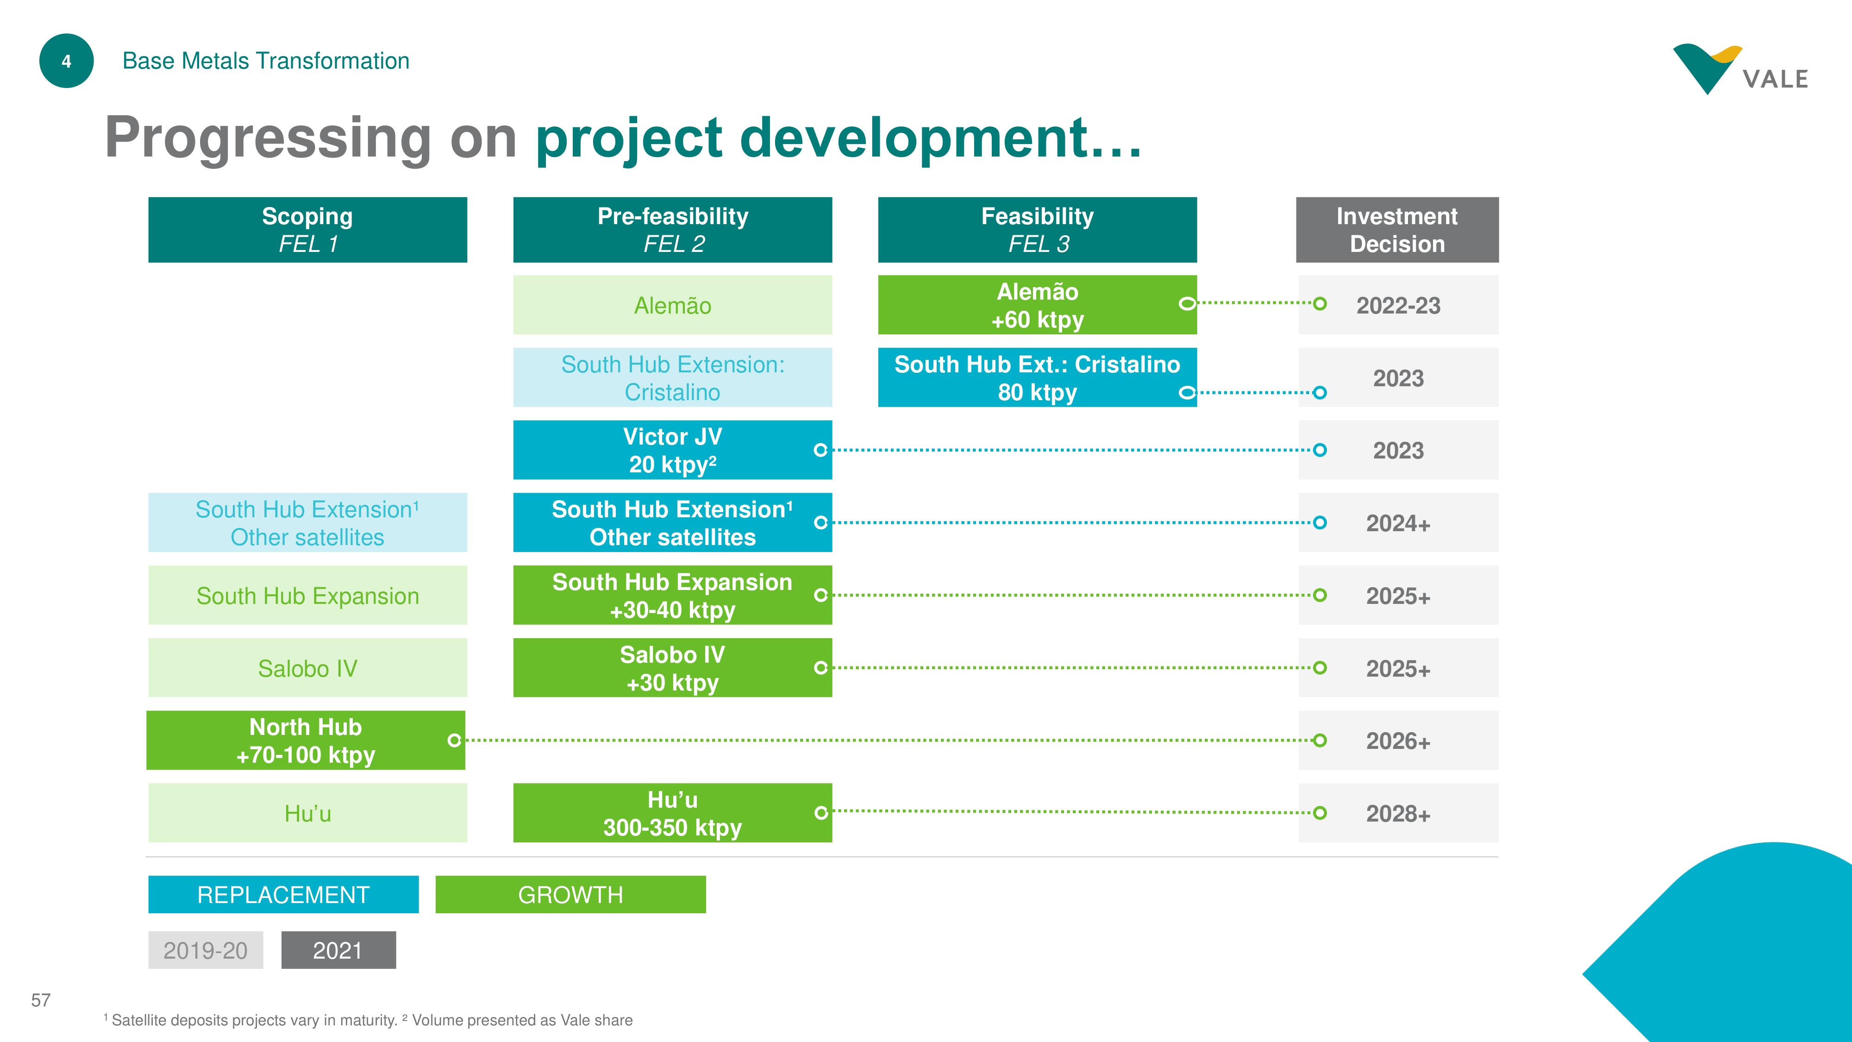Click the section number 4 badge
Image resolution: width=1852 pixels, height=1042 pixels.
tap(66, 61)
